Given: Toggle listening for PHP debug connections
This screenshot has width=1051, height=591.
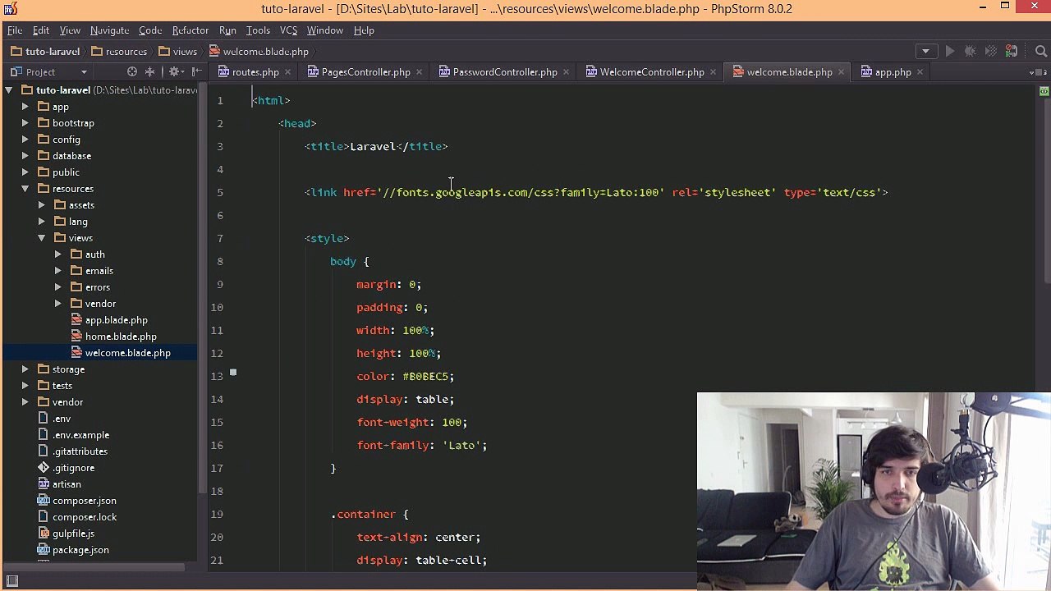Looking at the screenshot, I should [x=1012, y=51].
